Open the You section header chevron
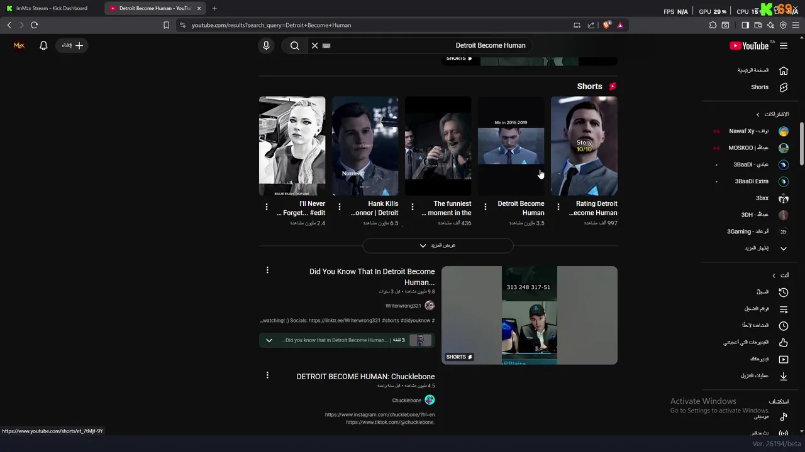This screenshot has height=452, width=805. [x=774, y=276]
